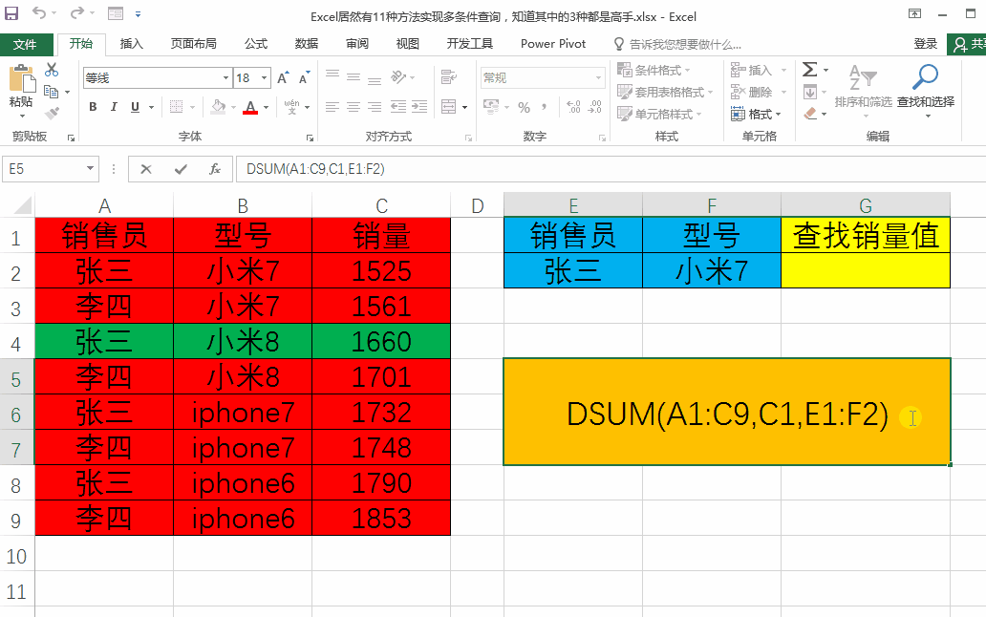Click the Paste clipboard icon

22,79
